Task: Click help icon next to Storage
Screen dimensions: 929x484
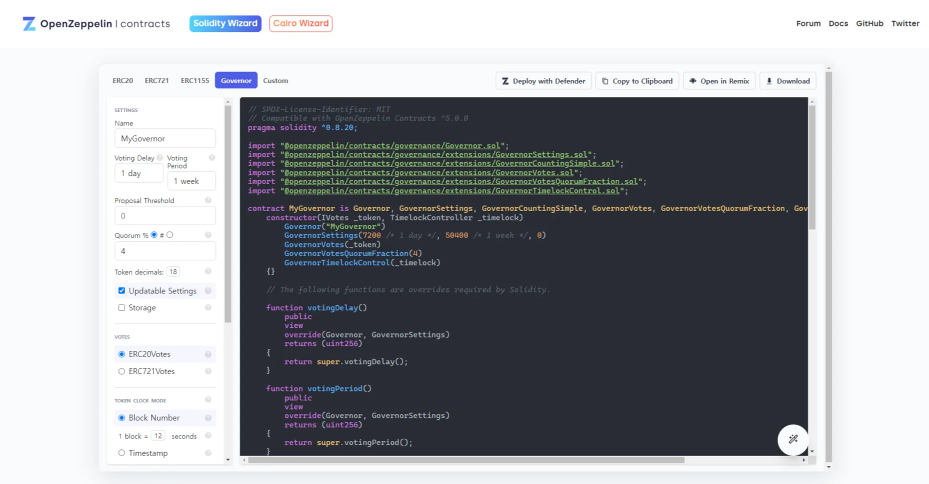Action: (x=208, y=308)
